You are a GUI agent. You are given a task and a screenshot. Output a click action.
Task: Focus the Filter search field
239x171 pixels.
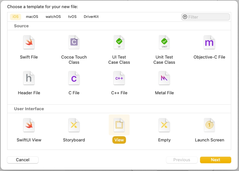click(208, 17)
